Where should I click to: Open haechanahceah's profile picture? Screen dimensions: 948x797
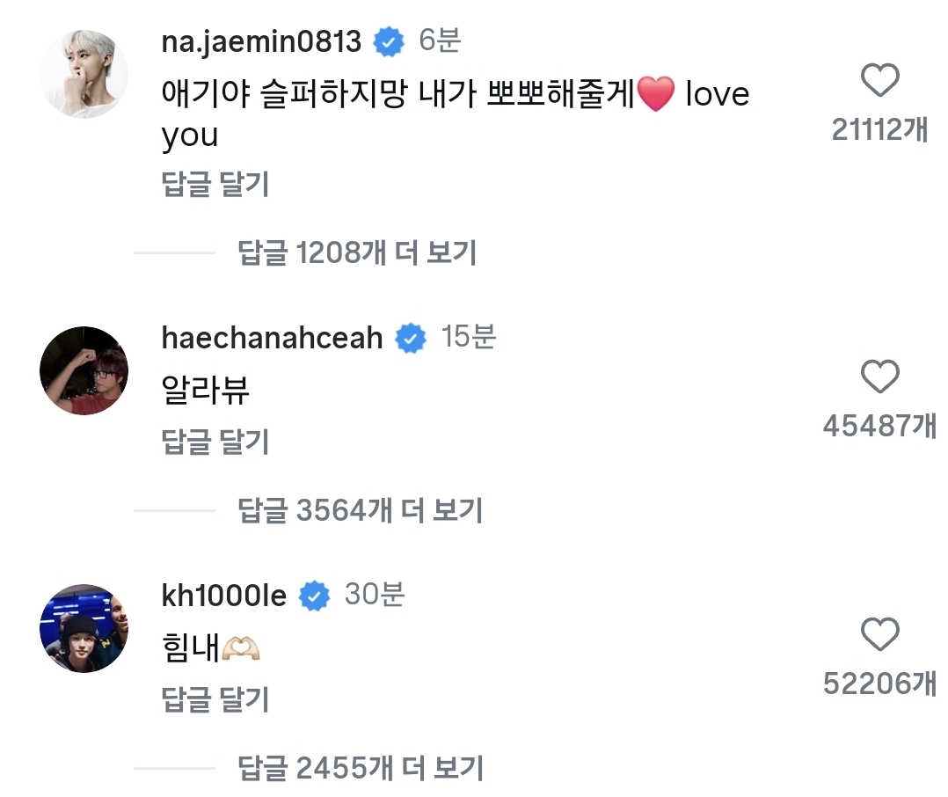pyautogui.click(x=84, y=370)
